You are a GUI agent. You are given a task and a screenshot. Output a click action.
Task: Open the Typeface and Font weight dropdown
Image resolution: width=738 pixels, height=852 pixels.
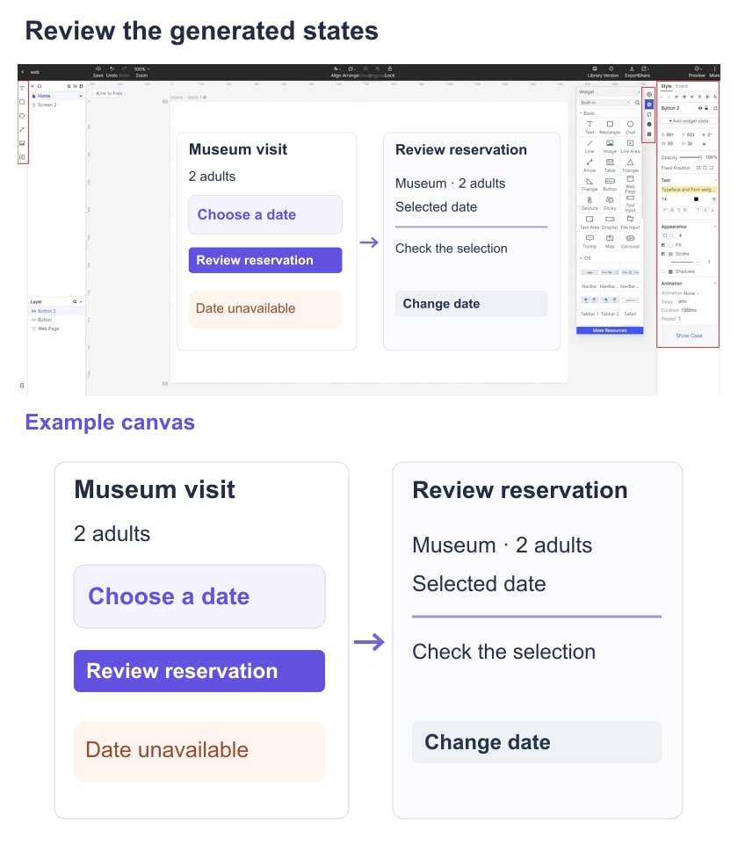[x=689, y=190]
